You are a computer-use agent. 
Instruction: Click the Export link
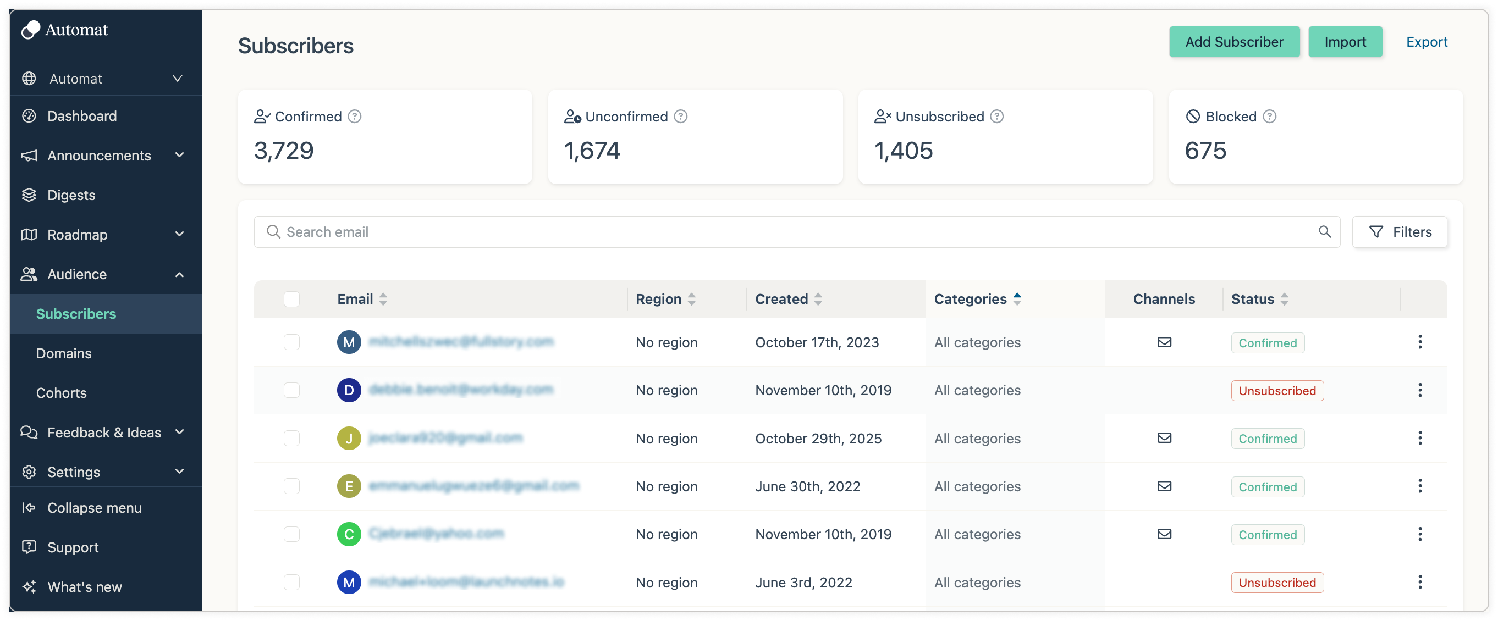[x=1426, y=42]
